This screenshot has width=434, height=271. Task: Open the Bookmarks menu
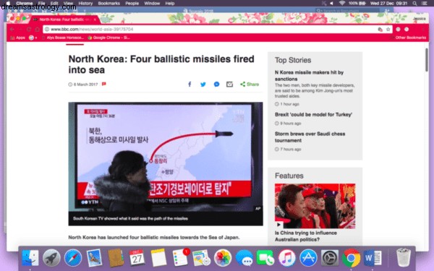point(109,4)
